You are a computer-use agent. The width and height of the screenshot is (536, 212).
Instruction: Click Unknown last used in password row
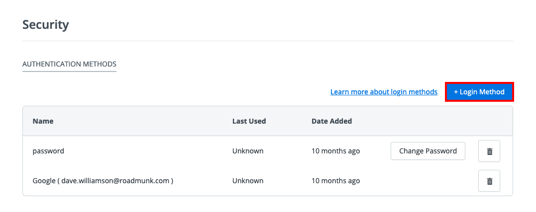point(247,151)
